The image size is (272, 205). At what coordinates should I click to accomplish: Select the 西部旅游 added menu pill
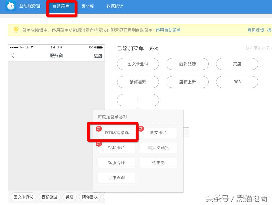coord(188,64)
